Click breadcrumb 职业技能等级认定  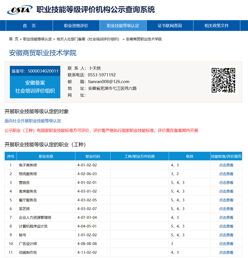click(38, 39)
